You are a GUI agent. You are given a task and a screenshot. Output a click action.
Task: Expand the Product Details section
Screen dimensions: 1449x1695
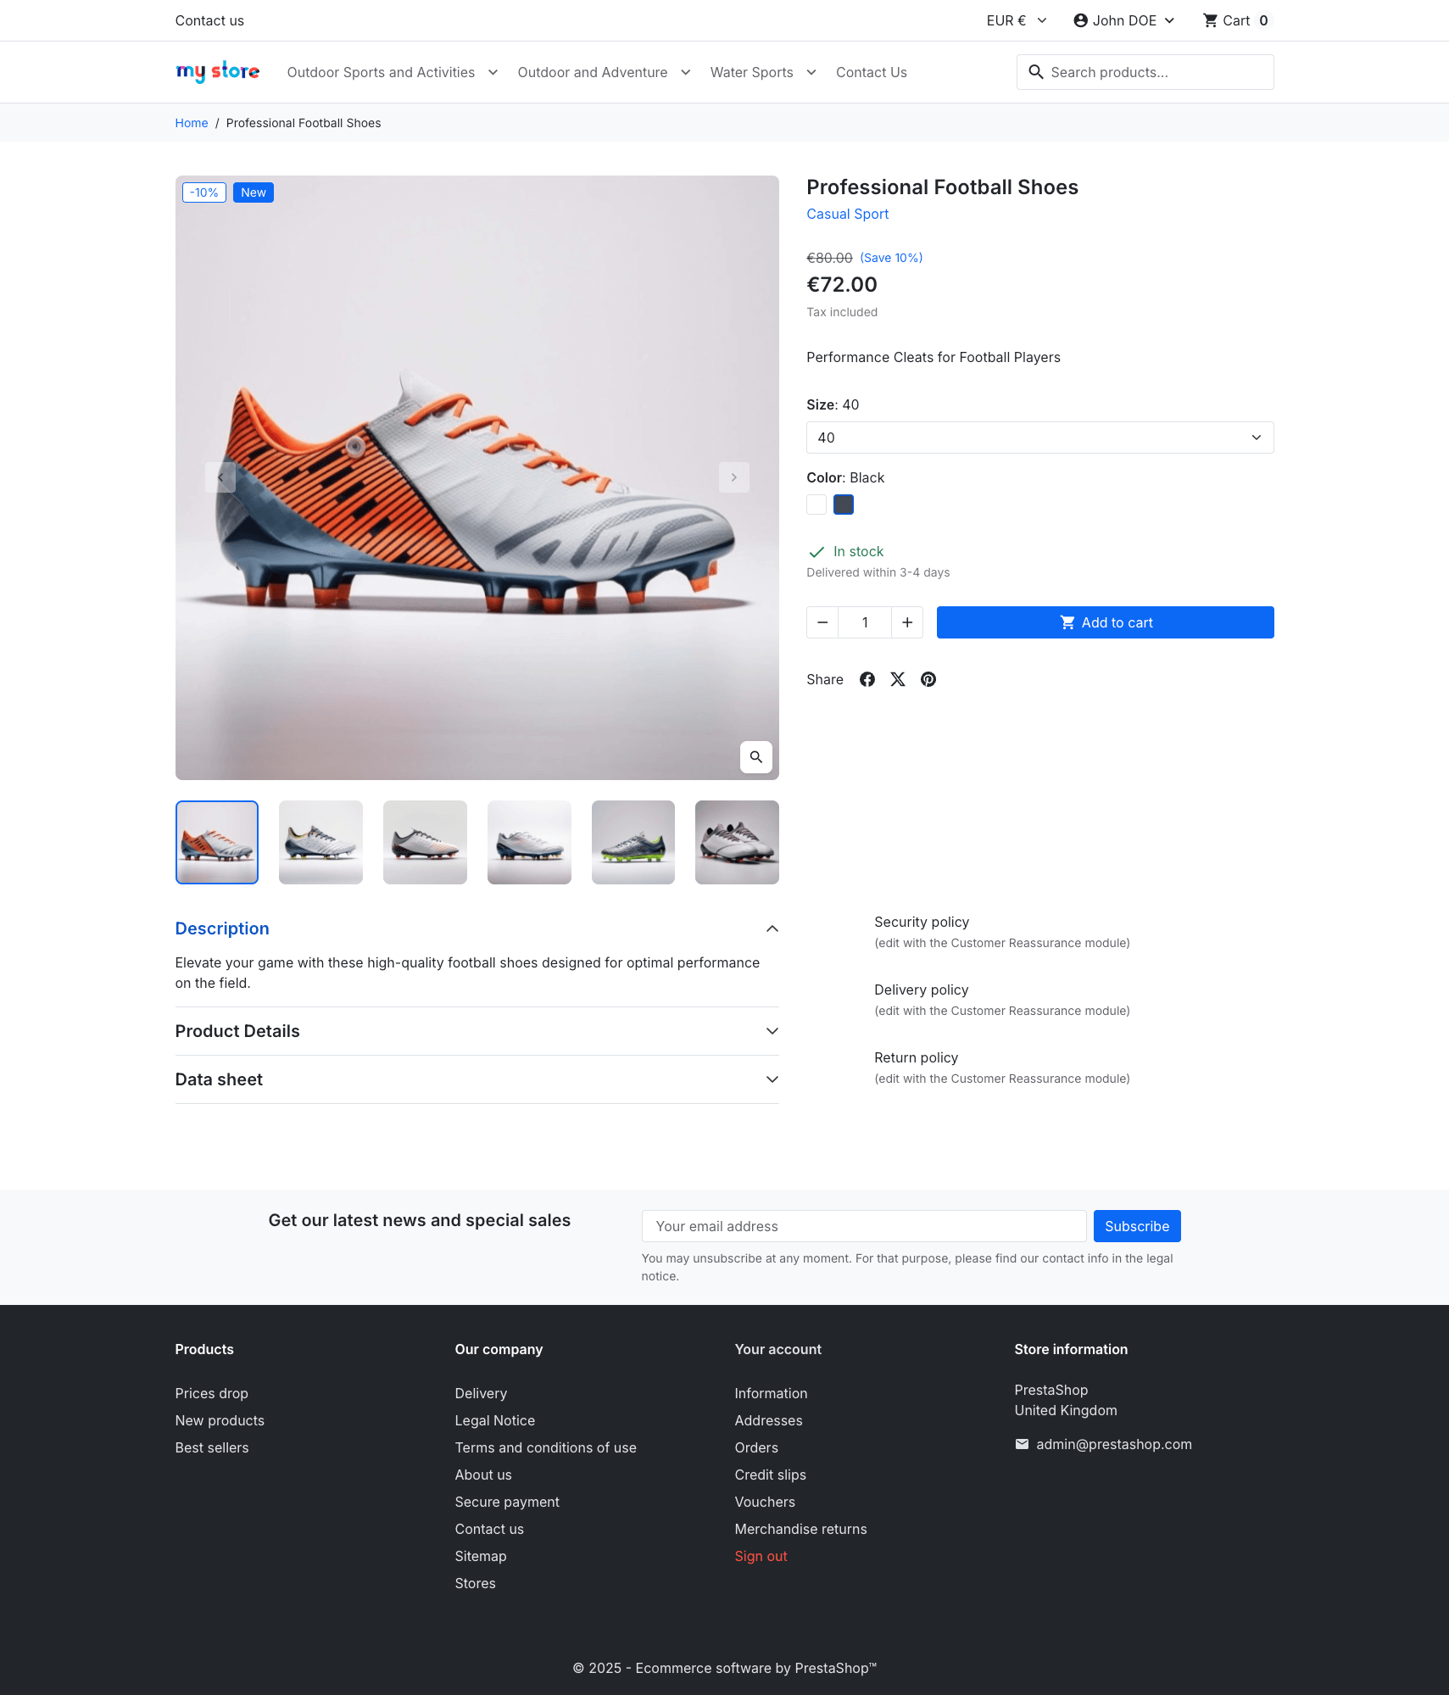[476, 1031]
